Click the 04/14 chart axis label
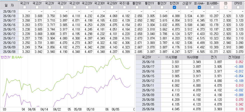 tap(44, 109)
